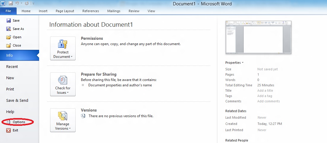Viewport: 327px width, 143px height.
Task: Open the Page Layout ribbon tab
Action: tap(65, 11)
